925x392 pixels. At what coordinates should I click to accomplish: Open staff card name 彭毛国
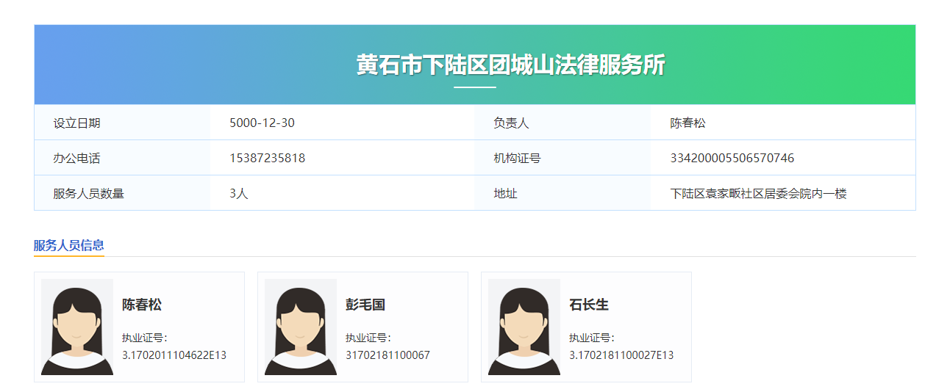coord(365,305)
